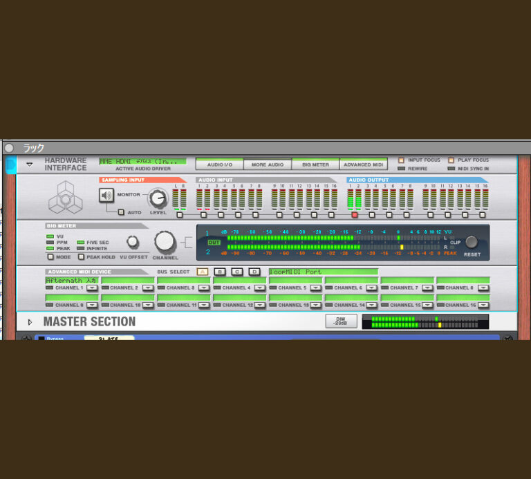Toggle the sampling input Monitor speaker button
Viewport: 531px width, 479px height.
[106, 196]
